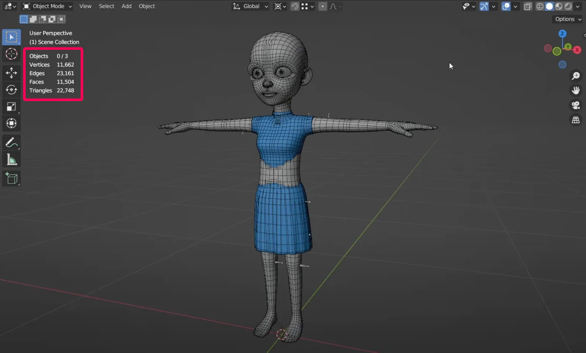Click the 'Edges 23,161' statistic text
The width and height of the screenshot is (586, 353).
(x=52, y=73)
